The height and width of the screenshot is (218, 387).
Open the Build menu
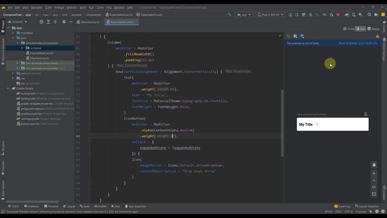(x=83, y=8)
